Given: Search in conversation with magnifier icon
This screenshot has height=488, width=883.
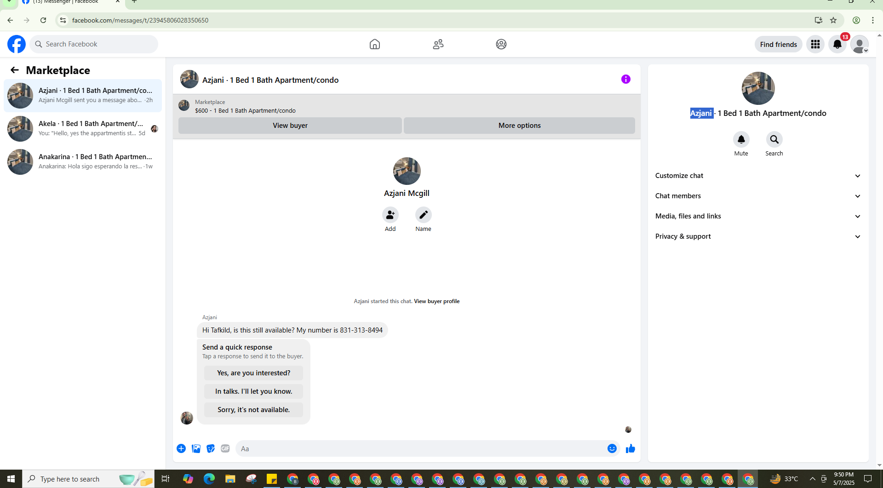Looking at the screenshot, I should [774, 139].
